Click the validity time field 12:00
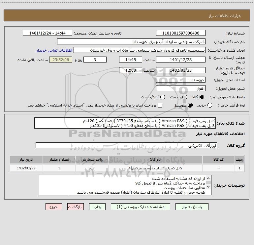Screen dimensions: 254x245 (x=131, y=70)
